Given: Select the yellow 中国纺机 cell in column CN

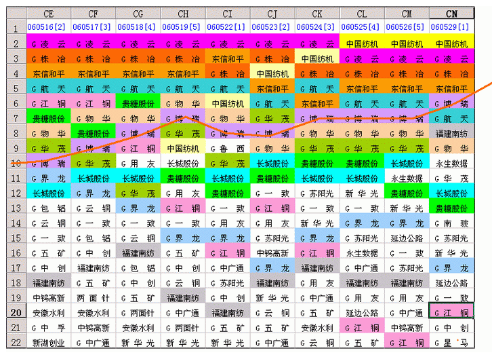Looking at the screenshot, I should 451,43.
